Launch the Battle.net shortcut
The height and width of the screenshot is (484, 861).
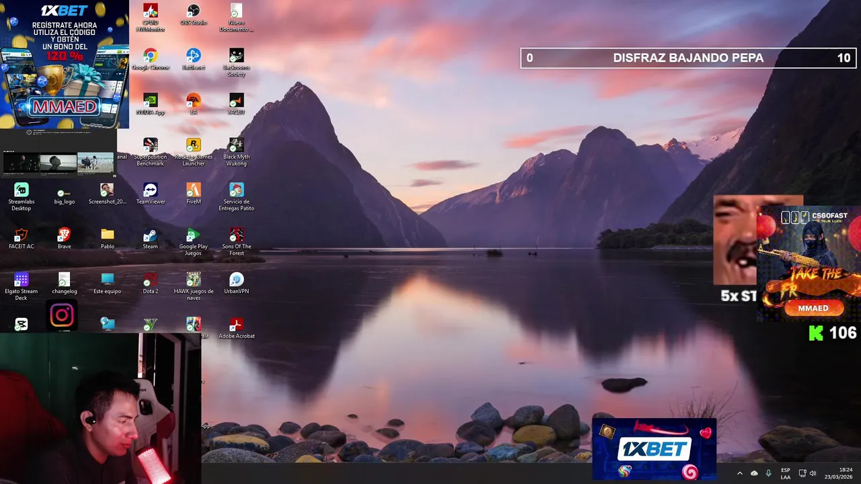pos(194,59)
